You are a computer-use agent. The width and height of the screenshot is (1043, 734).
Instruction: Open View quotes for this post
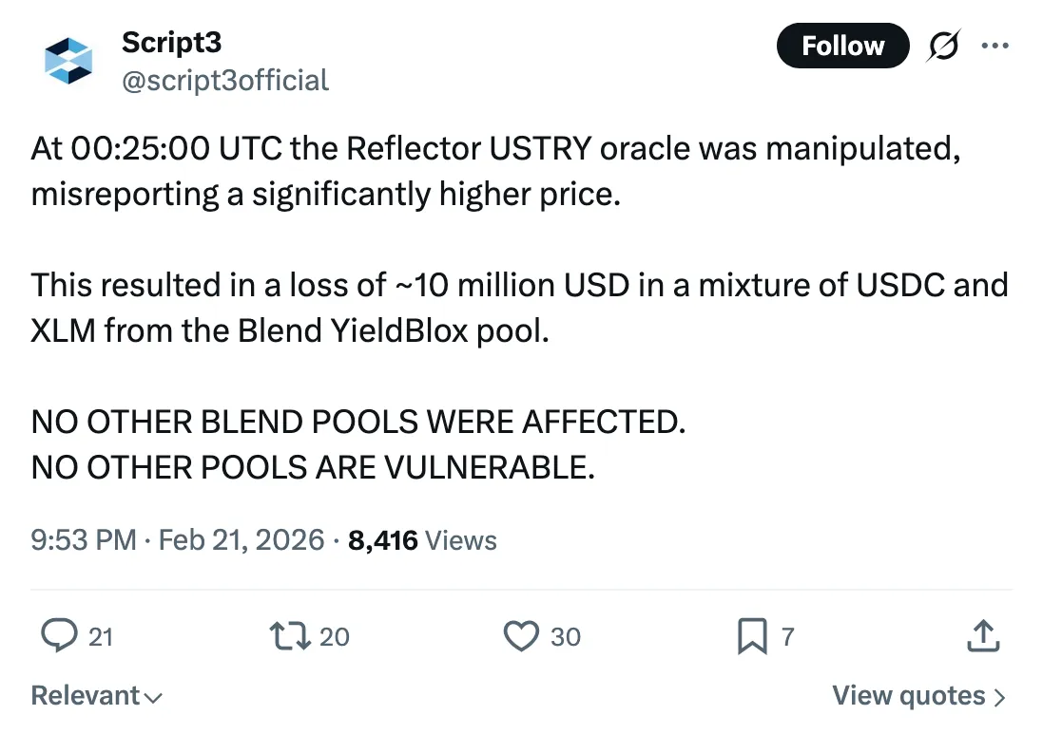[x=909, y=696]
